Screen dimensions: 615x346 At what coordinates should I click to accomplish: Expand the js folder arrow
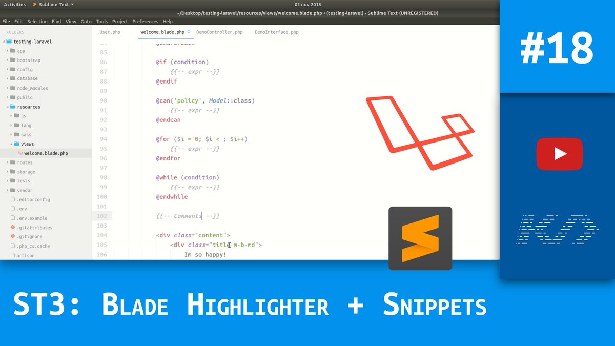tap(11, 116)
